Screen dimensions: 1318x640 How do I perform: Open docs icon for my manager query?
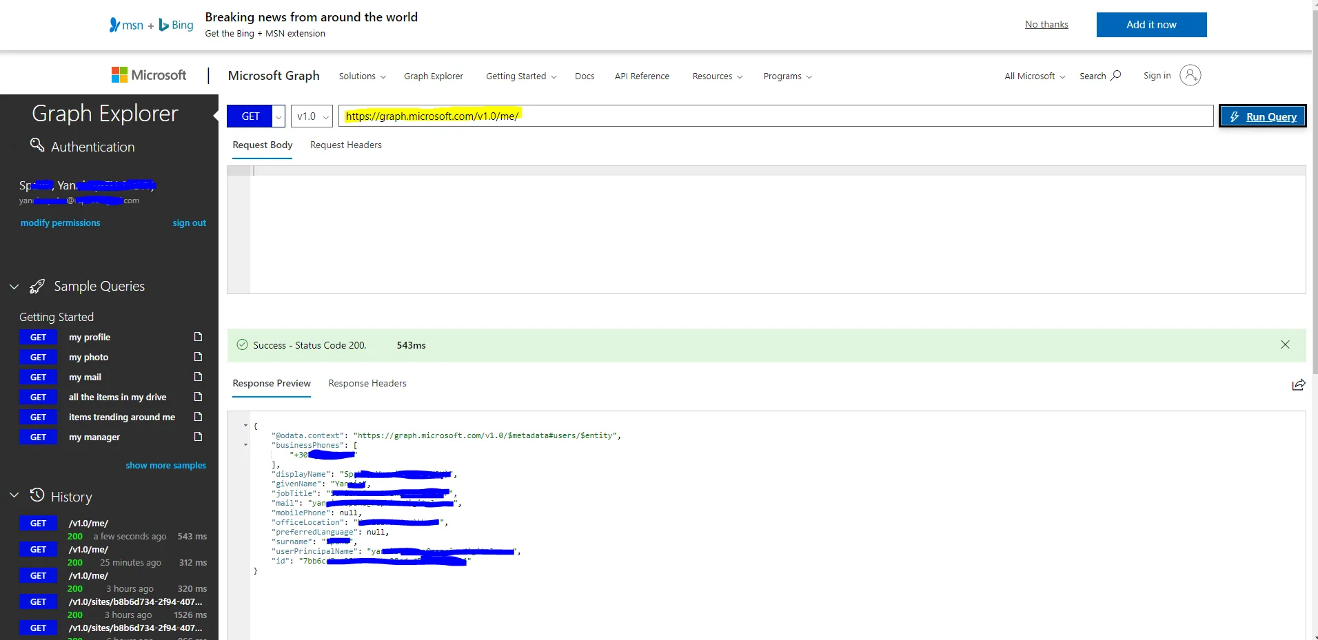tap(199, 437)
